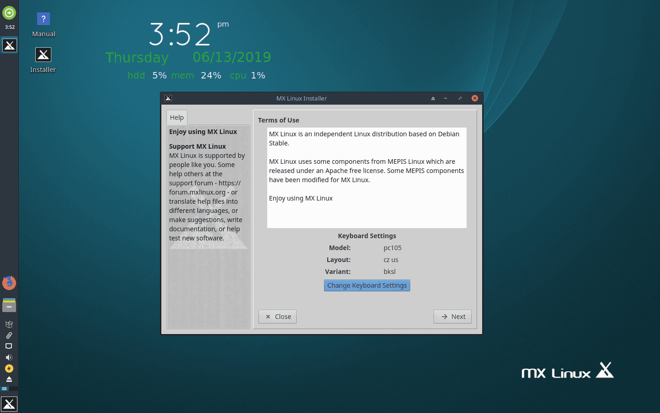
Task: Click the 'Variant:' label
Action: click(x=338, y=272)
